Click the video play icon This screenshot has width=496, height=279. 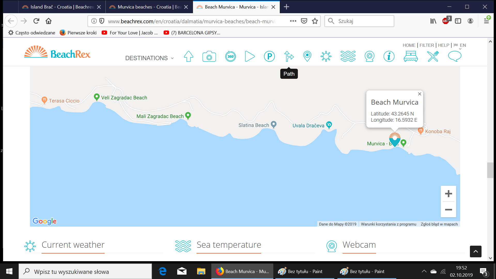(250, 56)
